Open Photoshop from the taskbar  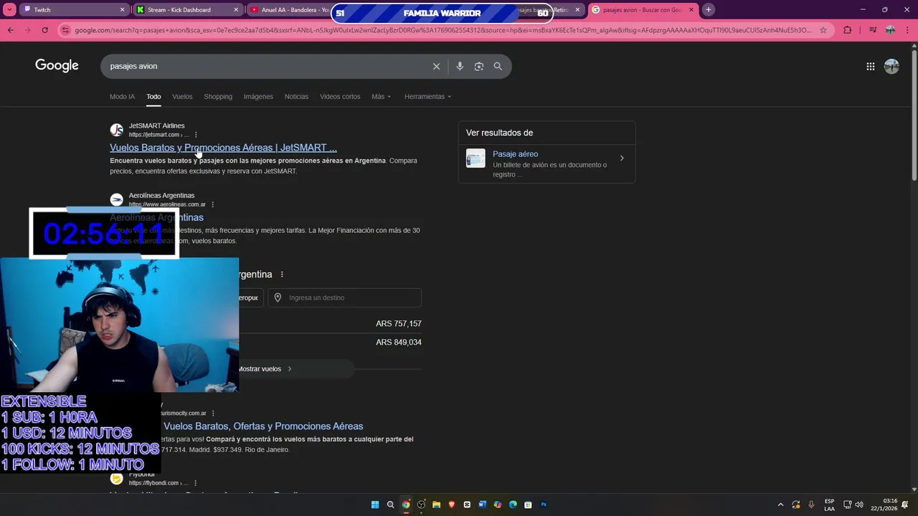click(544, 505)
